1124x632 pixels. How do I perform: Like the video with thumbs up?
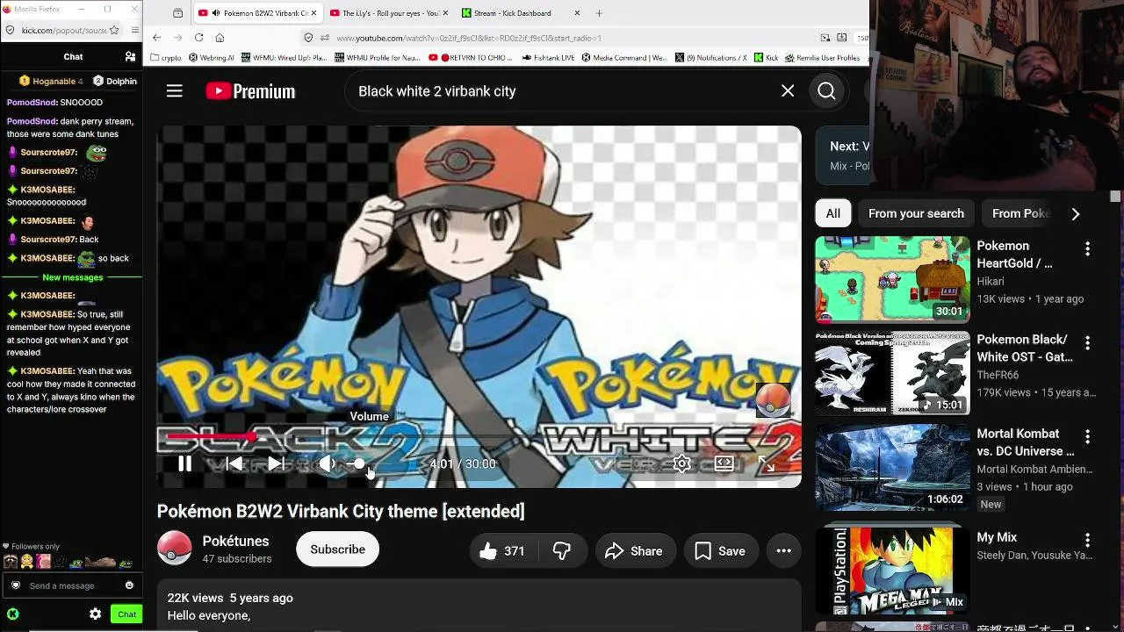pyautogui.click(x=502, y=551)
